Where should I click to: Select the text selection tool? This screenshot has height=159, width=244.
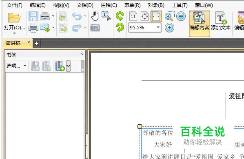[x=106, y=16]
